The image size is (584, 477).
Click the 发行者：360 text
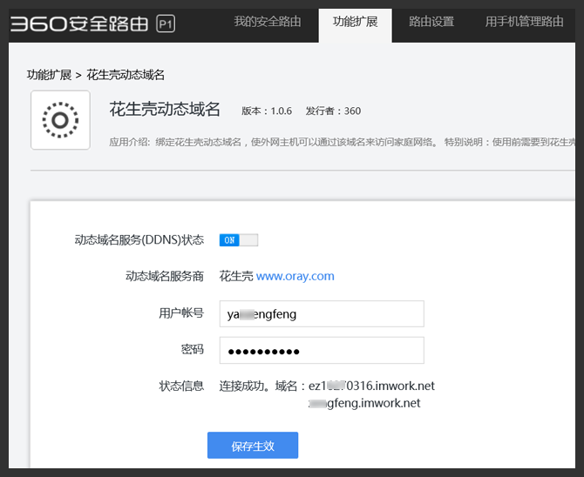tap(333, 111)
